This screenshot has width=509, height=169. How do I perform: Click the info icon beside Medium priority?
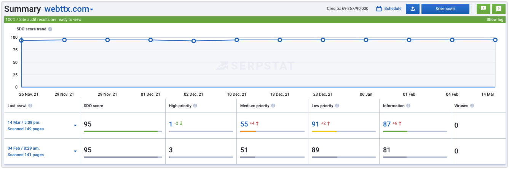pyautogui.click(x=273, y=106)
